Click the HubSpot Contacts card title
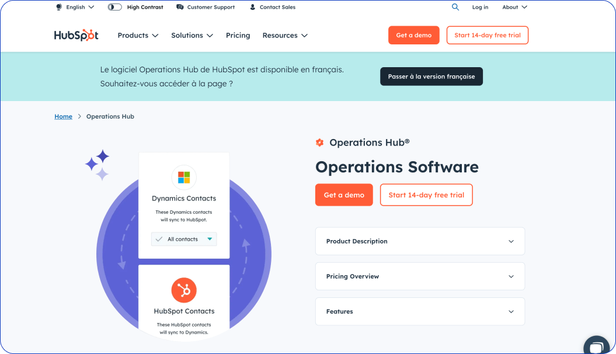 (x=184, y=311)
